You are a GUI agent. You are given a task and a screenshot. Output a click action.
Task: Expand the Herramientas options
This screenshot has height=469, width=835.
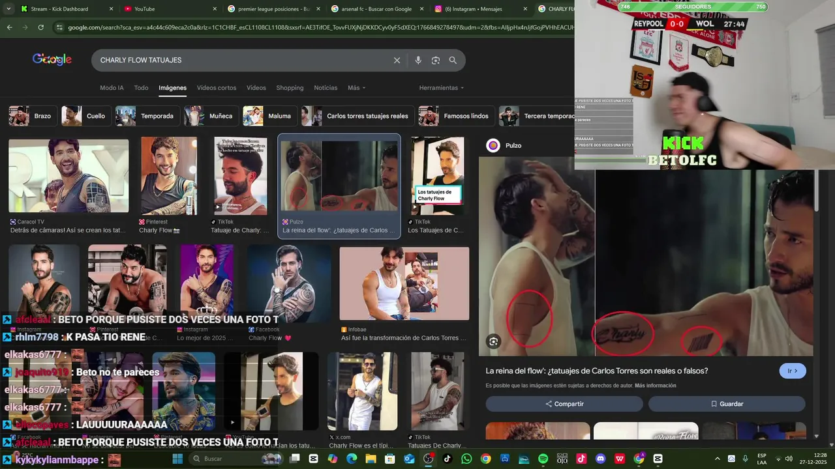[x=442, y=88]
